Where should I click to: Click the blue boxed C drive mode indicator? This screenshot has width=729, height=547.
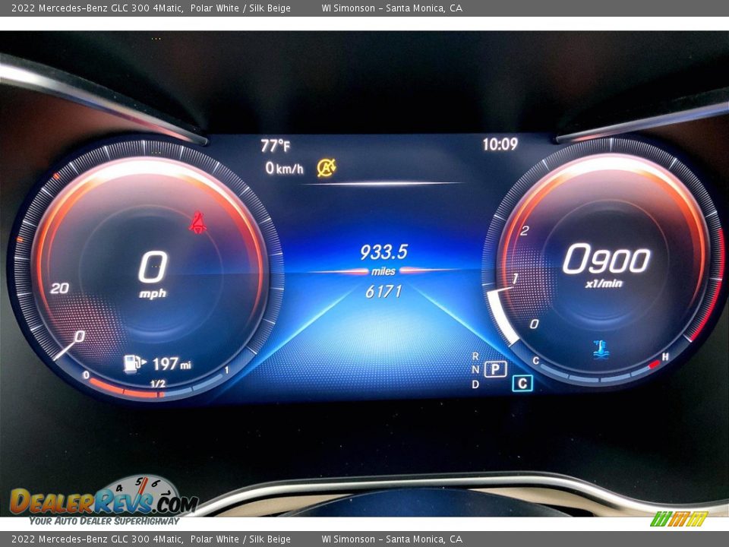pos(522,383)
